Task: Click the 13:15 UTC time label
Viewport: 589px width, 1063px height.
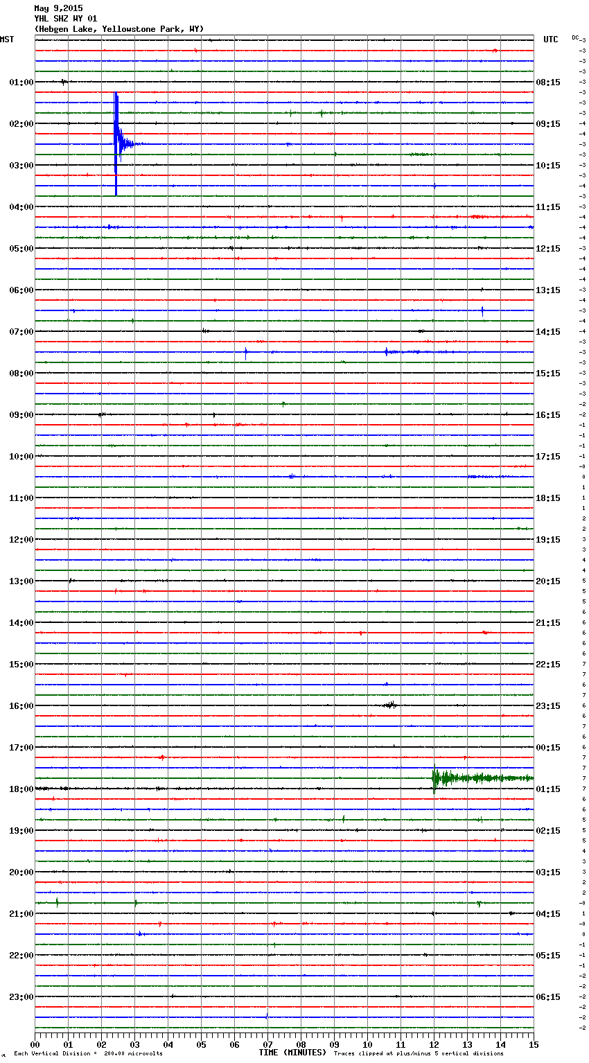Action: pyautogui.click(x=548, y=290)
